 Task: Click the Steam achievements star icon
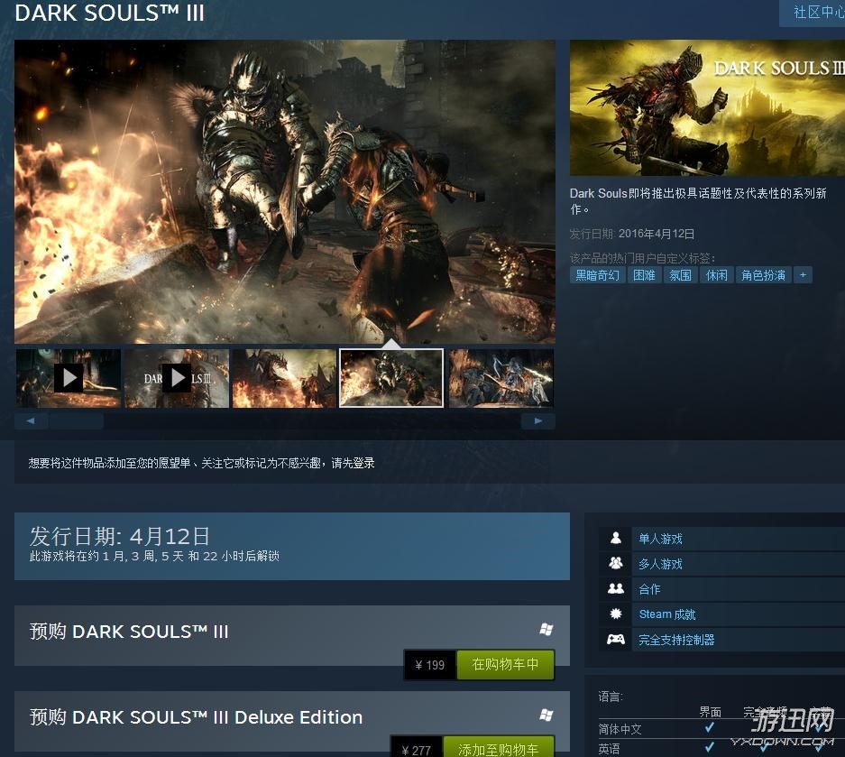click(616, 614)
